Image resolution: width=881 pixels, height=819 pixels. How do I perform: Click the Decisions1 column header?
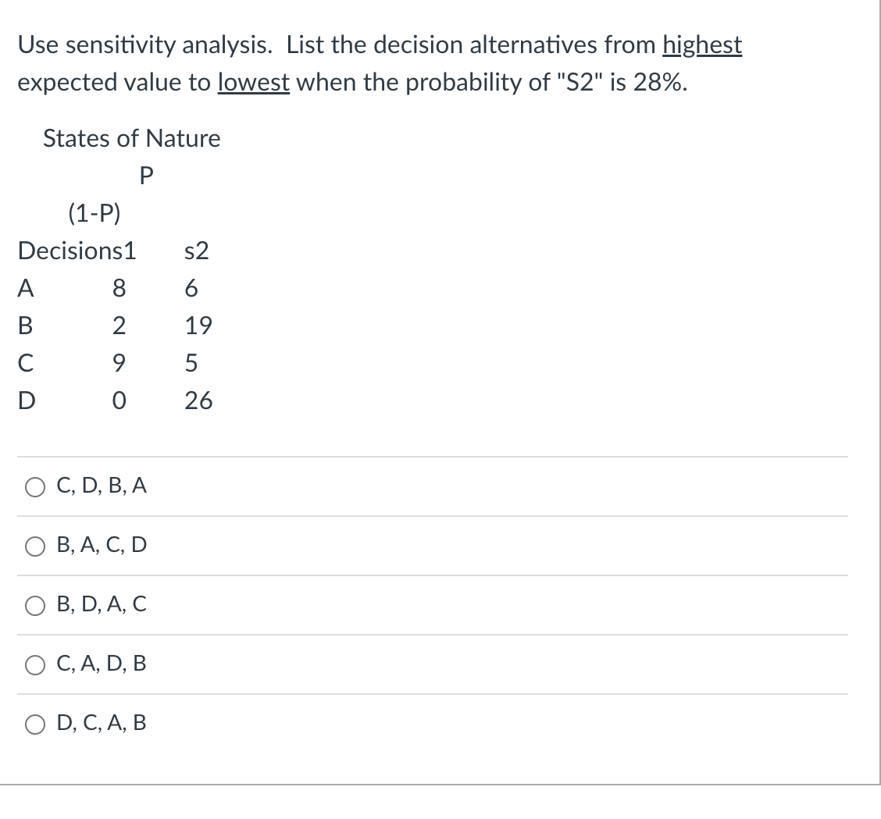click(x=76, y=251)
